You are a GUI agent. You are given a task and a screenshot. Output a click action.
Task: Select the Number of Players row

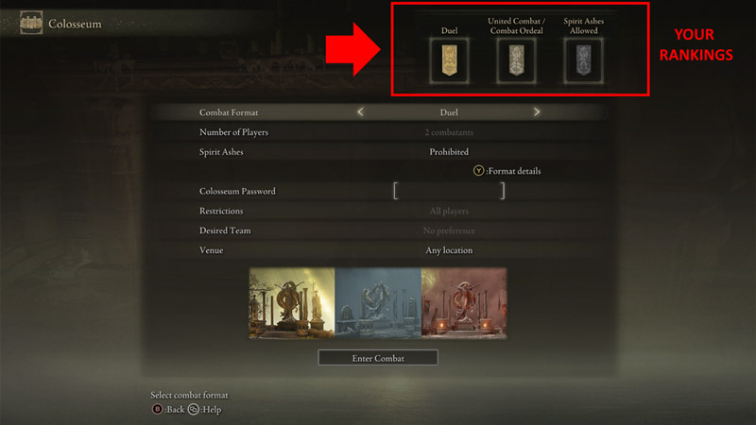tap(379, 132)
